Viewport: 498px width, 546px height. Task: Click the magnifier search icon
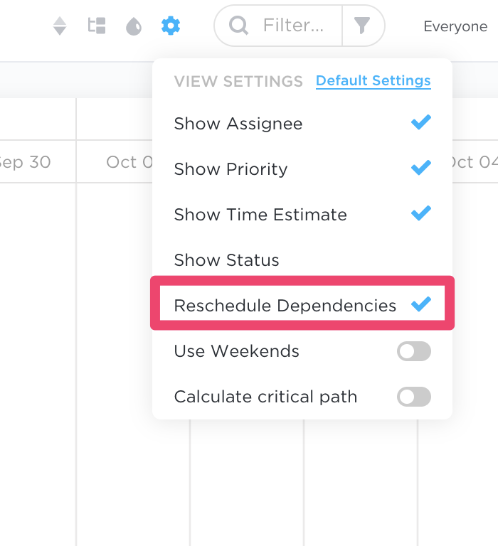tap(239, 26)
